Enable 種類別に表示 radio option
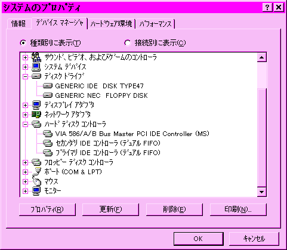 pyautogui.click(x=23, y=43)
